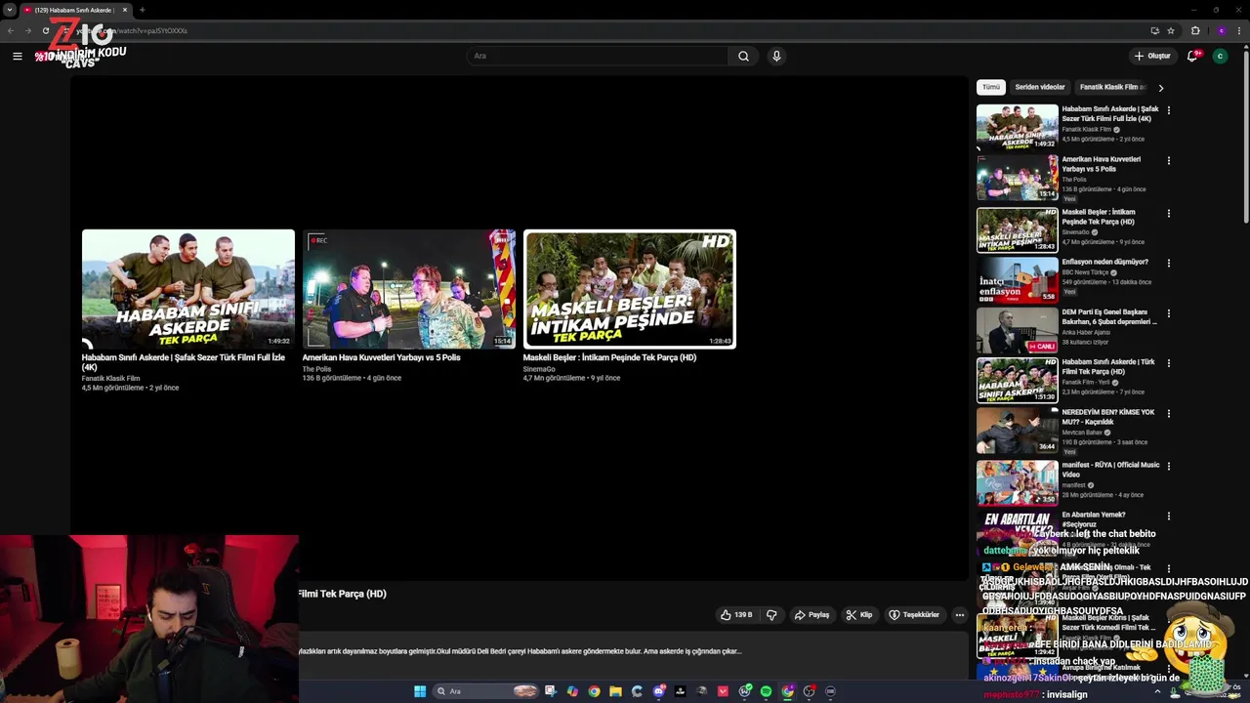Open sidebar manifest RÜYA Official Music Video
1250x703 pixels.
1110,470
